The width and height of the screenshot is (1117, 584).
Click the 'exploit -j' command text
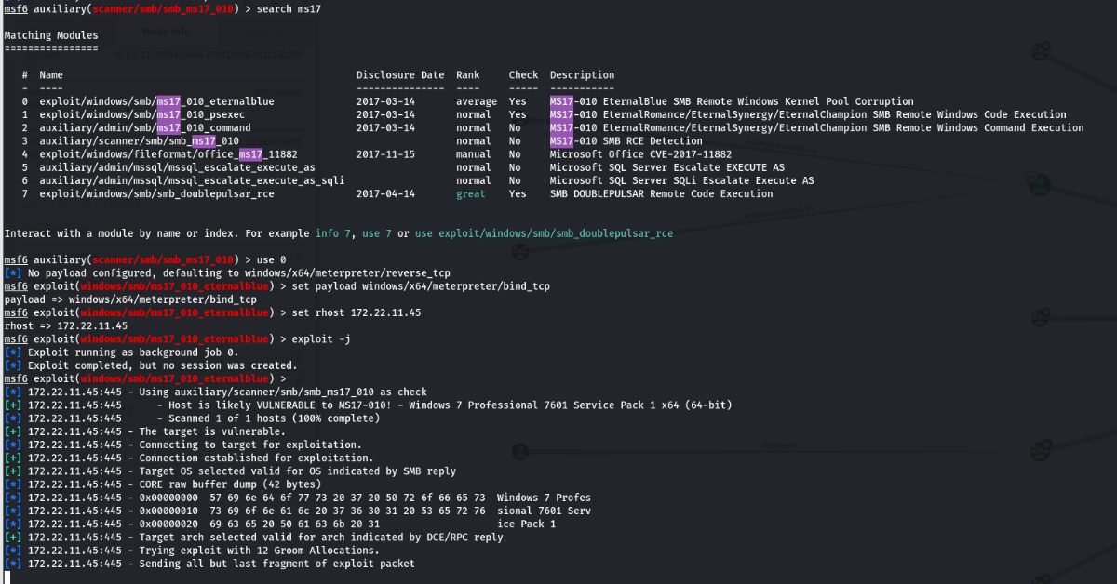(x=321, y=339)
